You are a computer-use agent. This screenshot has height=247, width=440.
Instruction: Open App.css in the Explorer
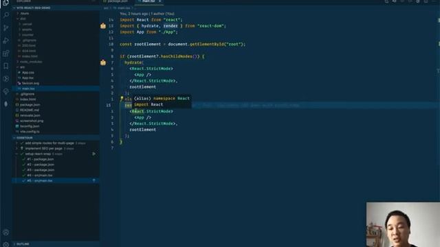[x=28, y=72]
